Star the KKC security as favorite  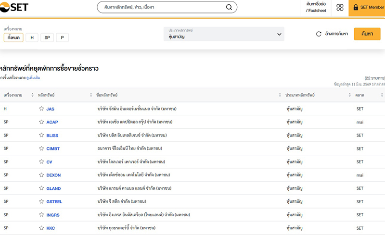click(41, 228)
